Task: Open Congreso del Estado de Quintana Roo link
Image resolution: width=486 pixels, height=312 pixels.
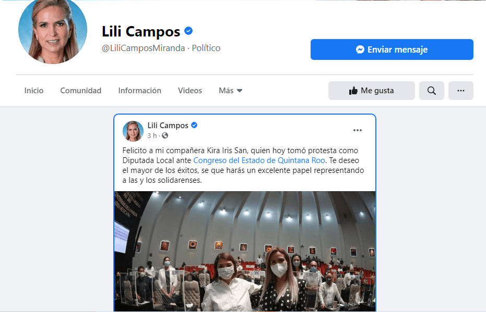Action: [259, 160]
